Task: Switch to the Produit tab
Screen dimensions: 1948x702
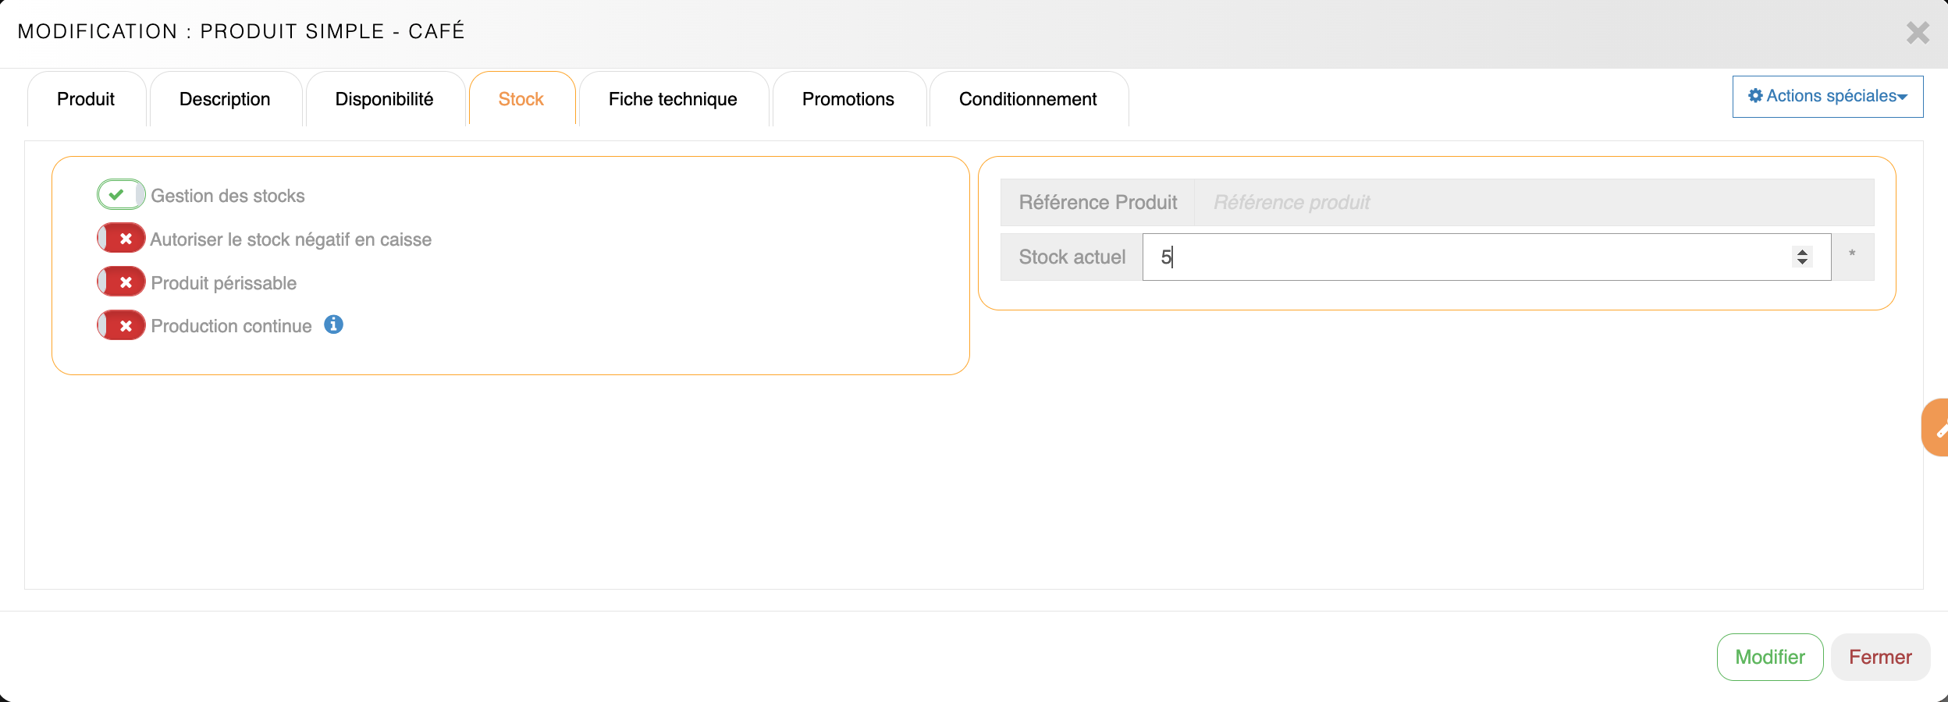Action: tap(86, 100)
